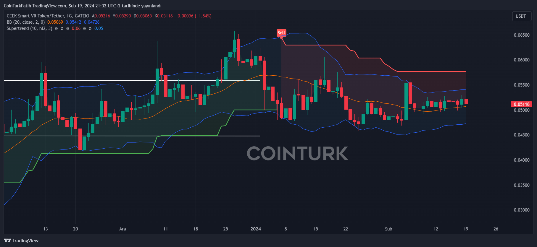Click the BB lower value 0.04726

point(92,22)
